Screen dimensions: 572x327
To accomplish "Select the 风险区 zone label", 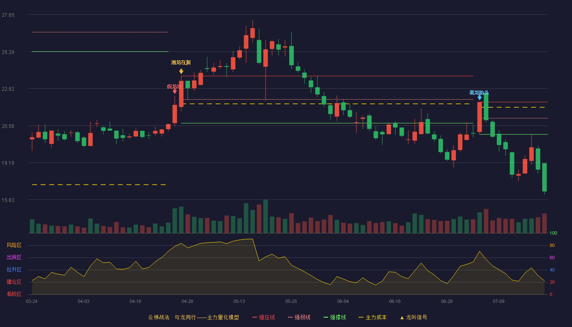I will pyautogui.click(x=14, y=245).
